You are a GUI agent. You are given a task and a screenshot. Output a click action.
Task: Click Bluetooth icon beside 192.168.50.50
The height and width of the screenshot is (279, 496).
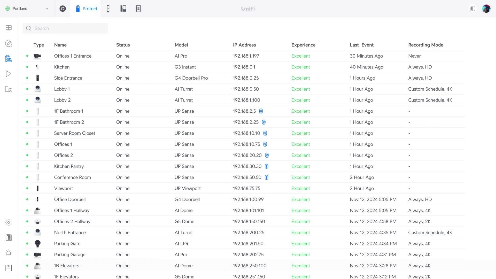click(267, 177)
